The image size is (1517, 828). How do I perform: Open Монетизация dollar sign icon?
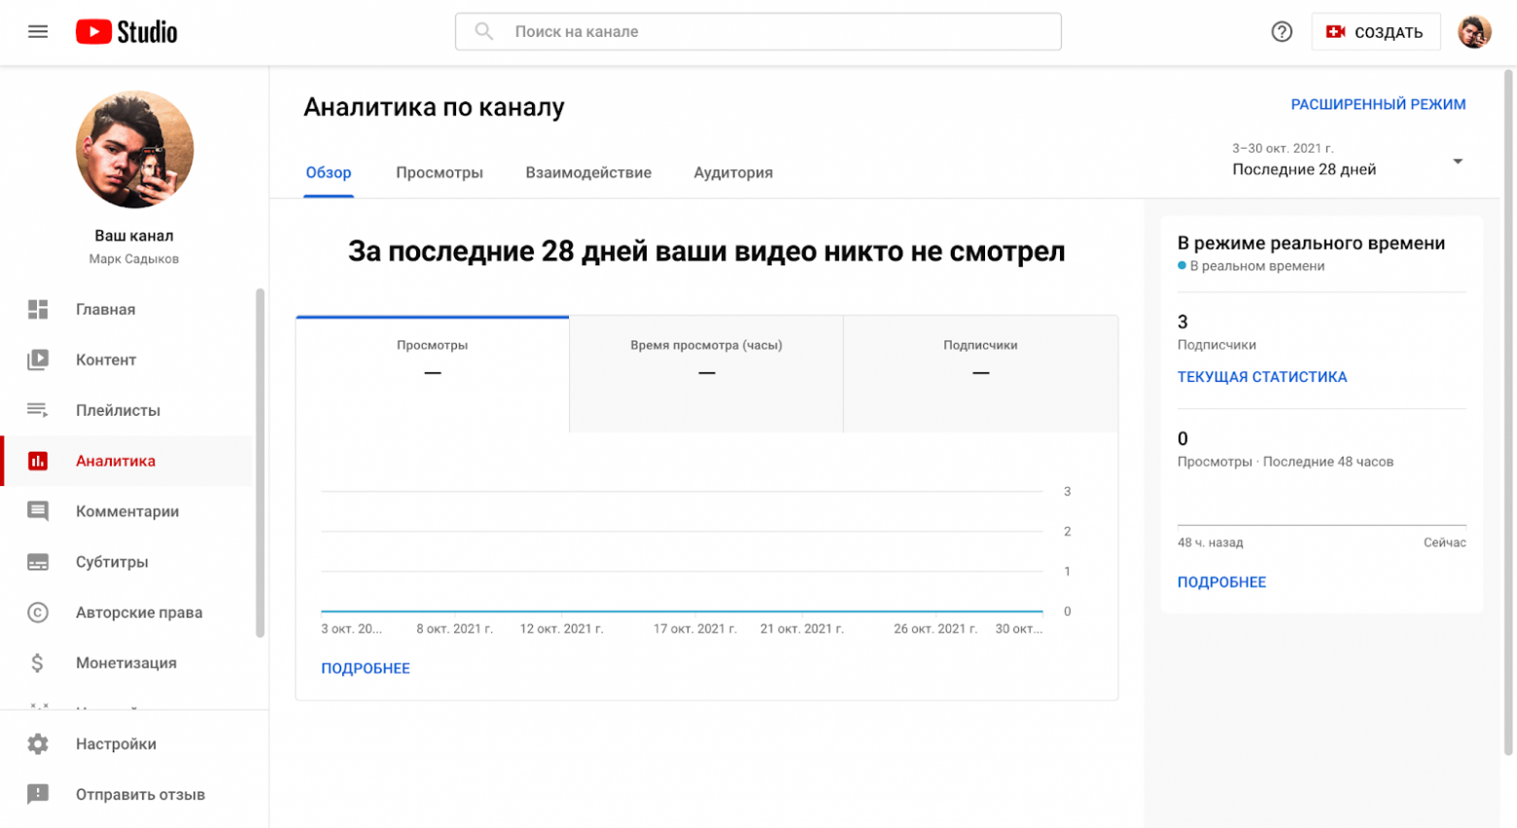[x=38, y=663]
